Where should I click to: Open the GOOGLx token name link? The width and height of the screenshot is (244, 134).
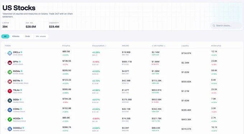pyautogui.click(x=17, y=128)
